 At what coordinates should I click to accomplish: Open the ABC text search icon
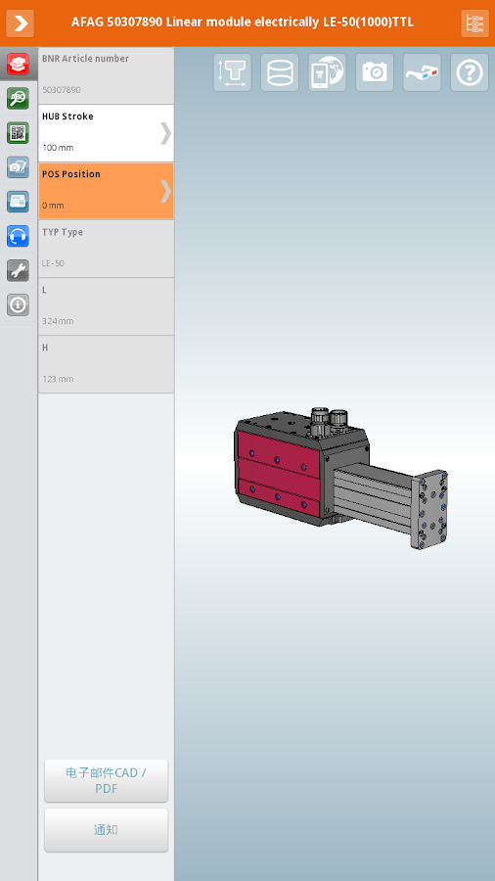(18, 98)
